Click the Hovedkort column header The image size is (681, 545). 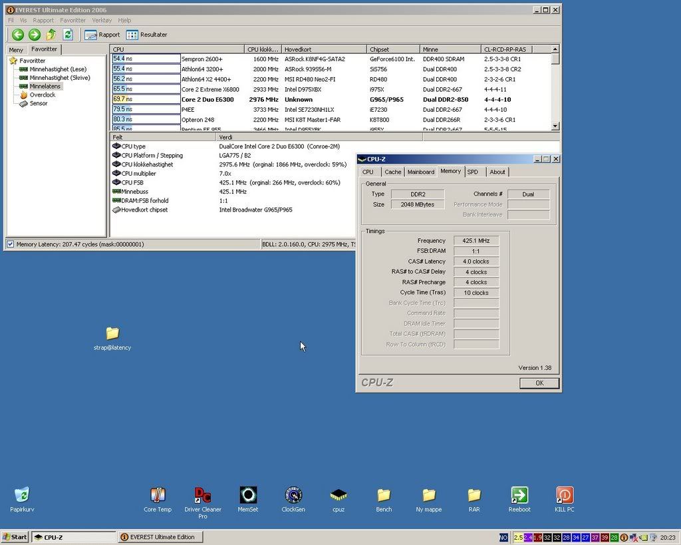tap(324, 49)
